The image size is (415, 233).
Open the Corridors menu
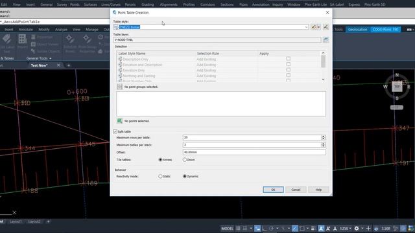[207, 5]
